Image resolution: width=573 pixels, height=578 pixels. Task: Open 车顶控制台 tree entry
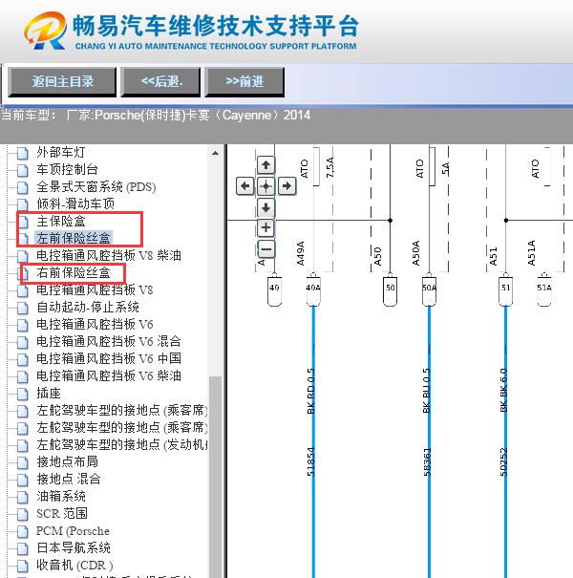[x=67, y=169]
